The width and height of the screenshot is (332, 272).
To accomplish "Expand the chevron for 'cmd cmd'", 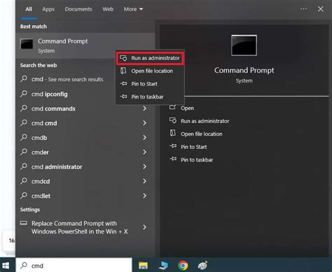I will [144, 123].
